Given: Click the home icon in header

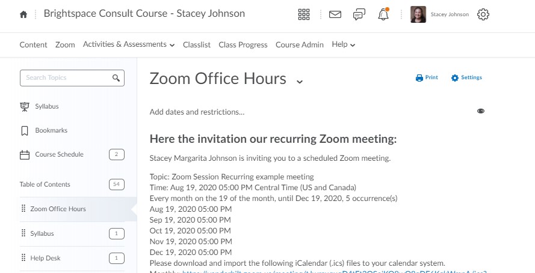Looking at the screenshot, I should pos(23,14).
